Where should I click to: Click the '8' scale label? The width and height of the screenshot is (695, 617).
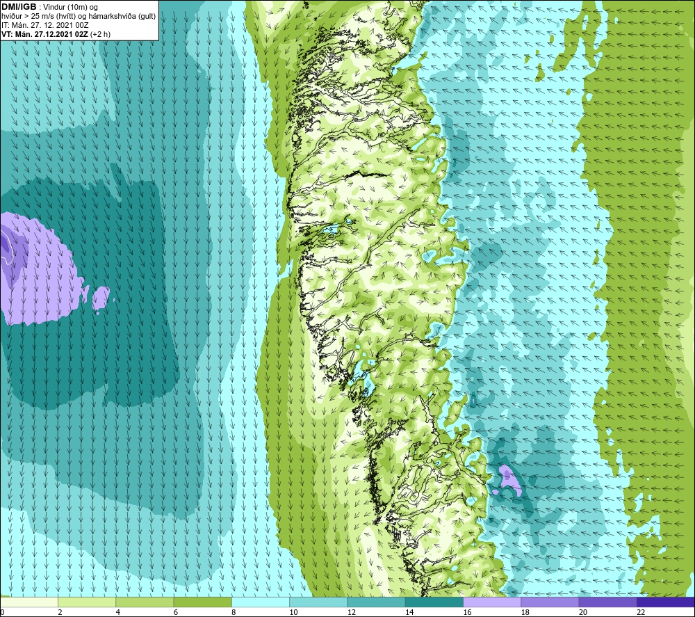[234, 612]
